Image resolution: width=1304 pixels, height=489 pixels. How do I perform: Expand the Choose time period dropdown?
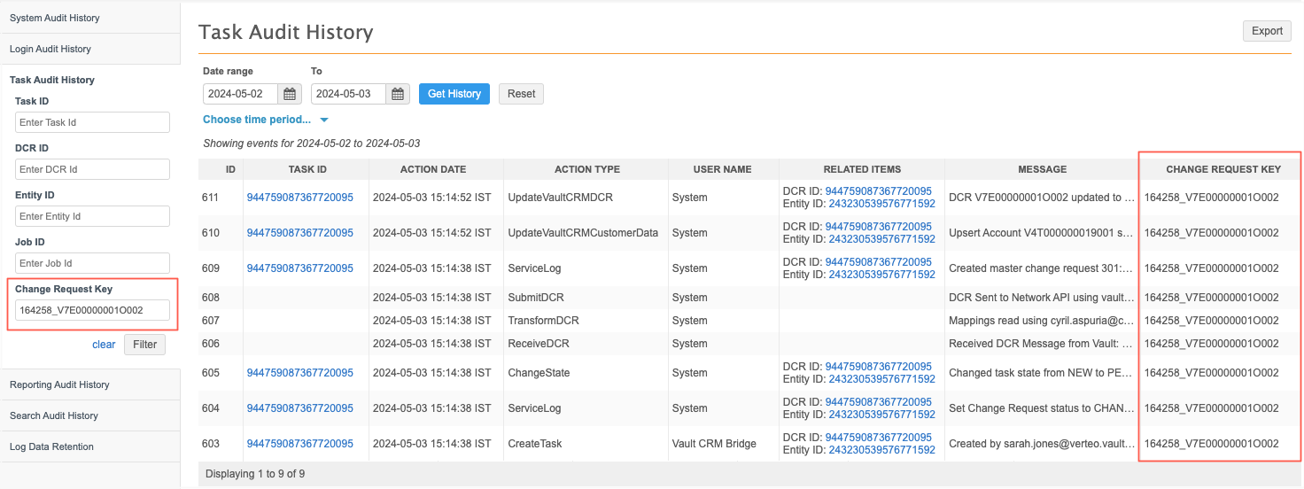point(265,120)
